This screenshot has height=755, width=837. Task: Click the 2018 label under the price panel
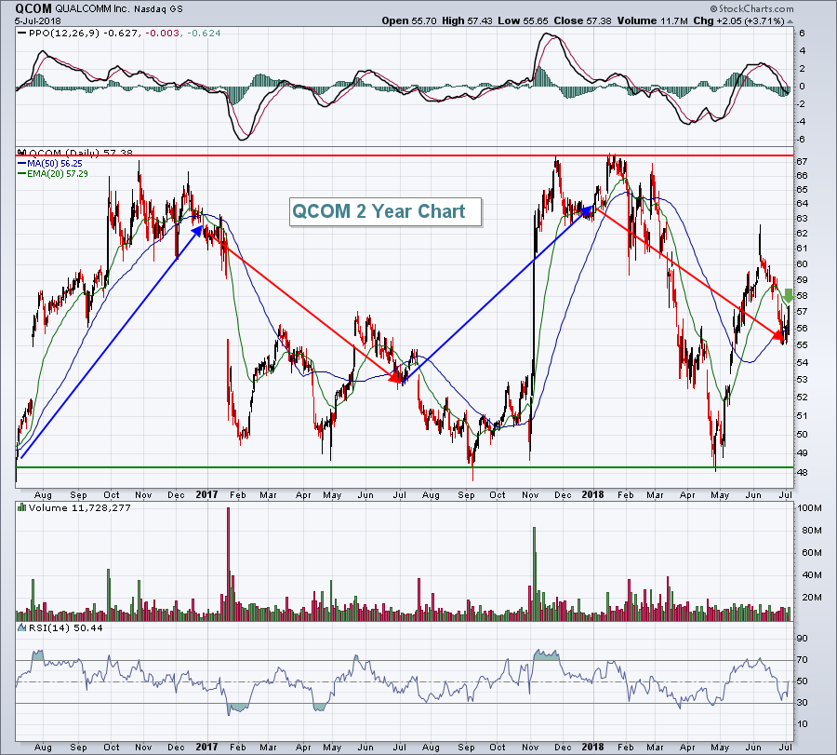[x=592, y=494]
